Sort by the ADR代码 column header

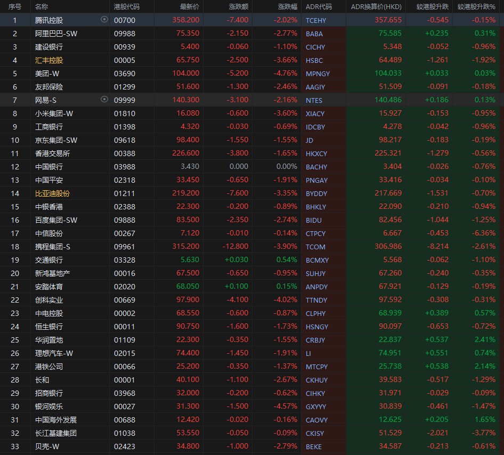[x=319, y=6]
